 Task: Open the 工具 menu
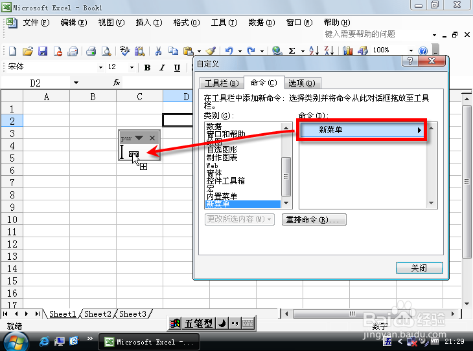coord(224,23)
